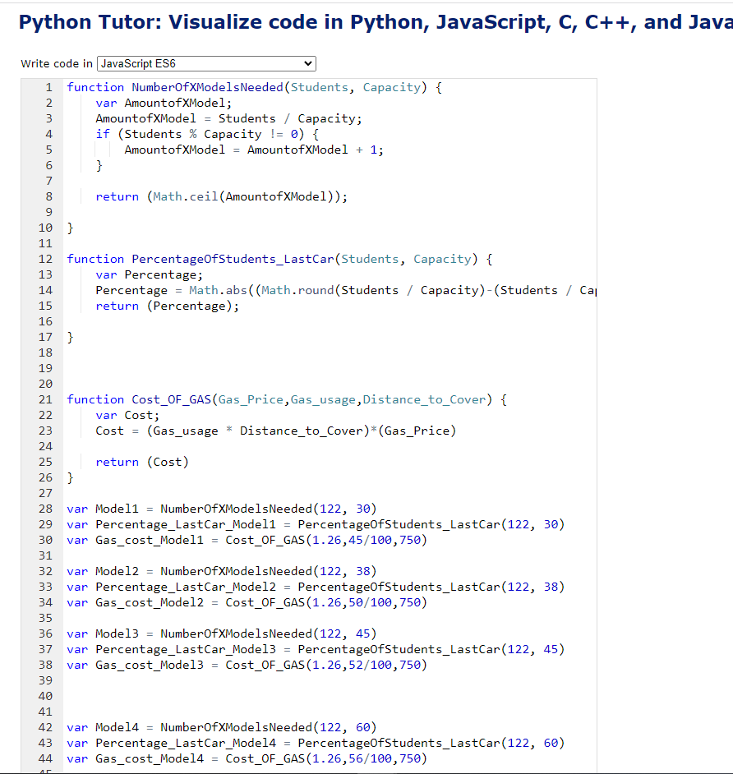Select the JavaScript ES6 combo box
The height and width of the screenshot is (774, 733).
tap(205, 63)
